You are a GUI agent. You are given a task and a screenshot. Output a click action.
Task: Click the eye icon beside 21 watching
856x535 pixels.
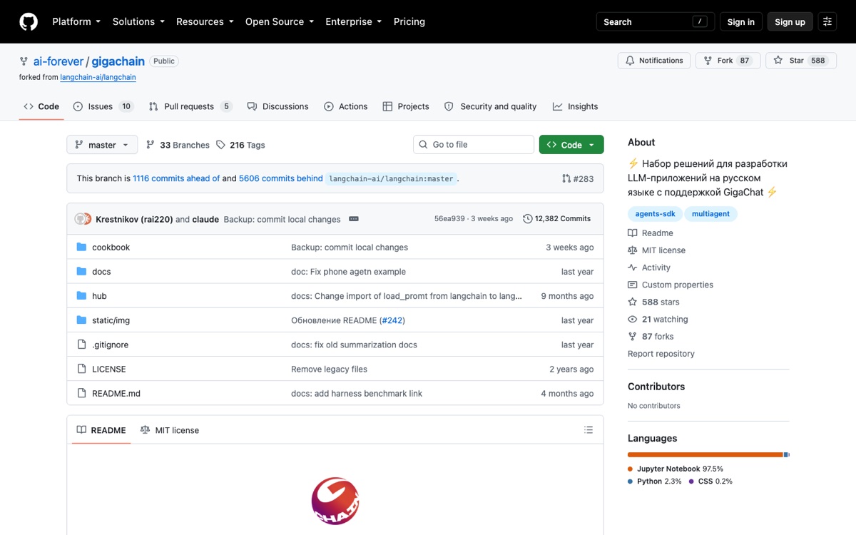coord(632,320)
